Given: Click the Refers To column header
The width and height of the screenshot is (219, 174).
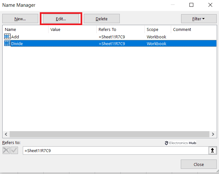Looking at the screenshot, I should point(120,29).
